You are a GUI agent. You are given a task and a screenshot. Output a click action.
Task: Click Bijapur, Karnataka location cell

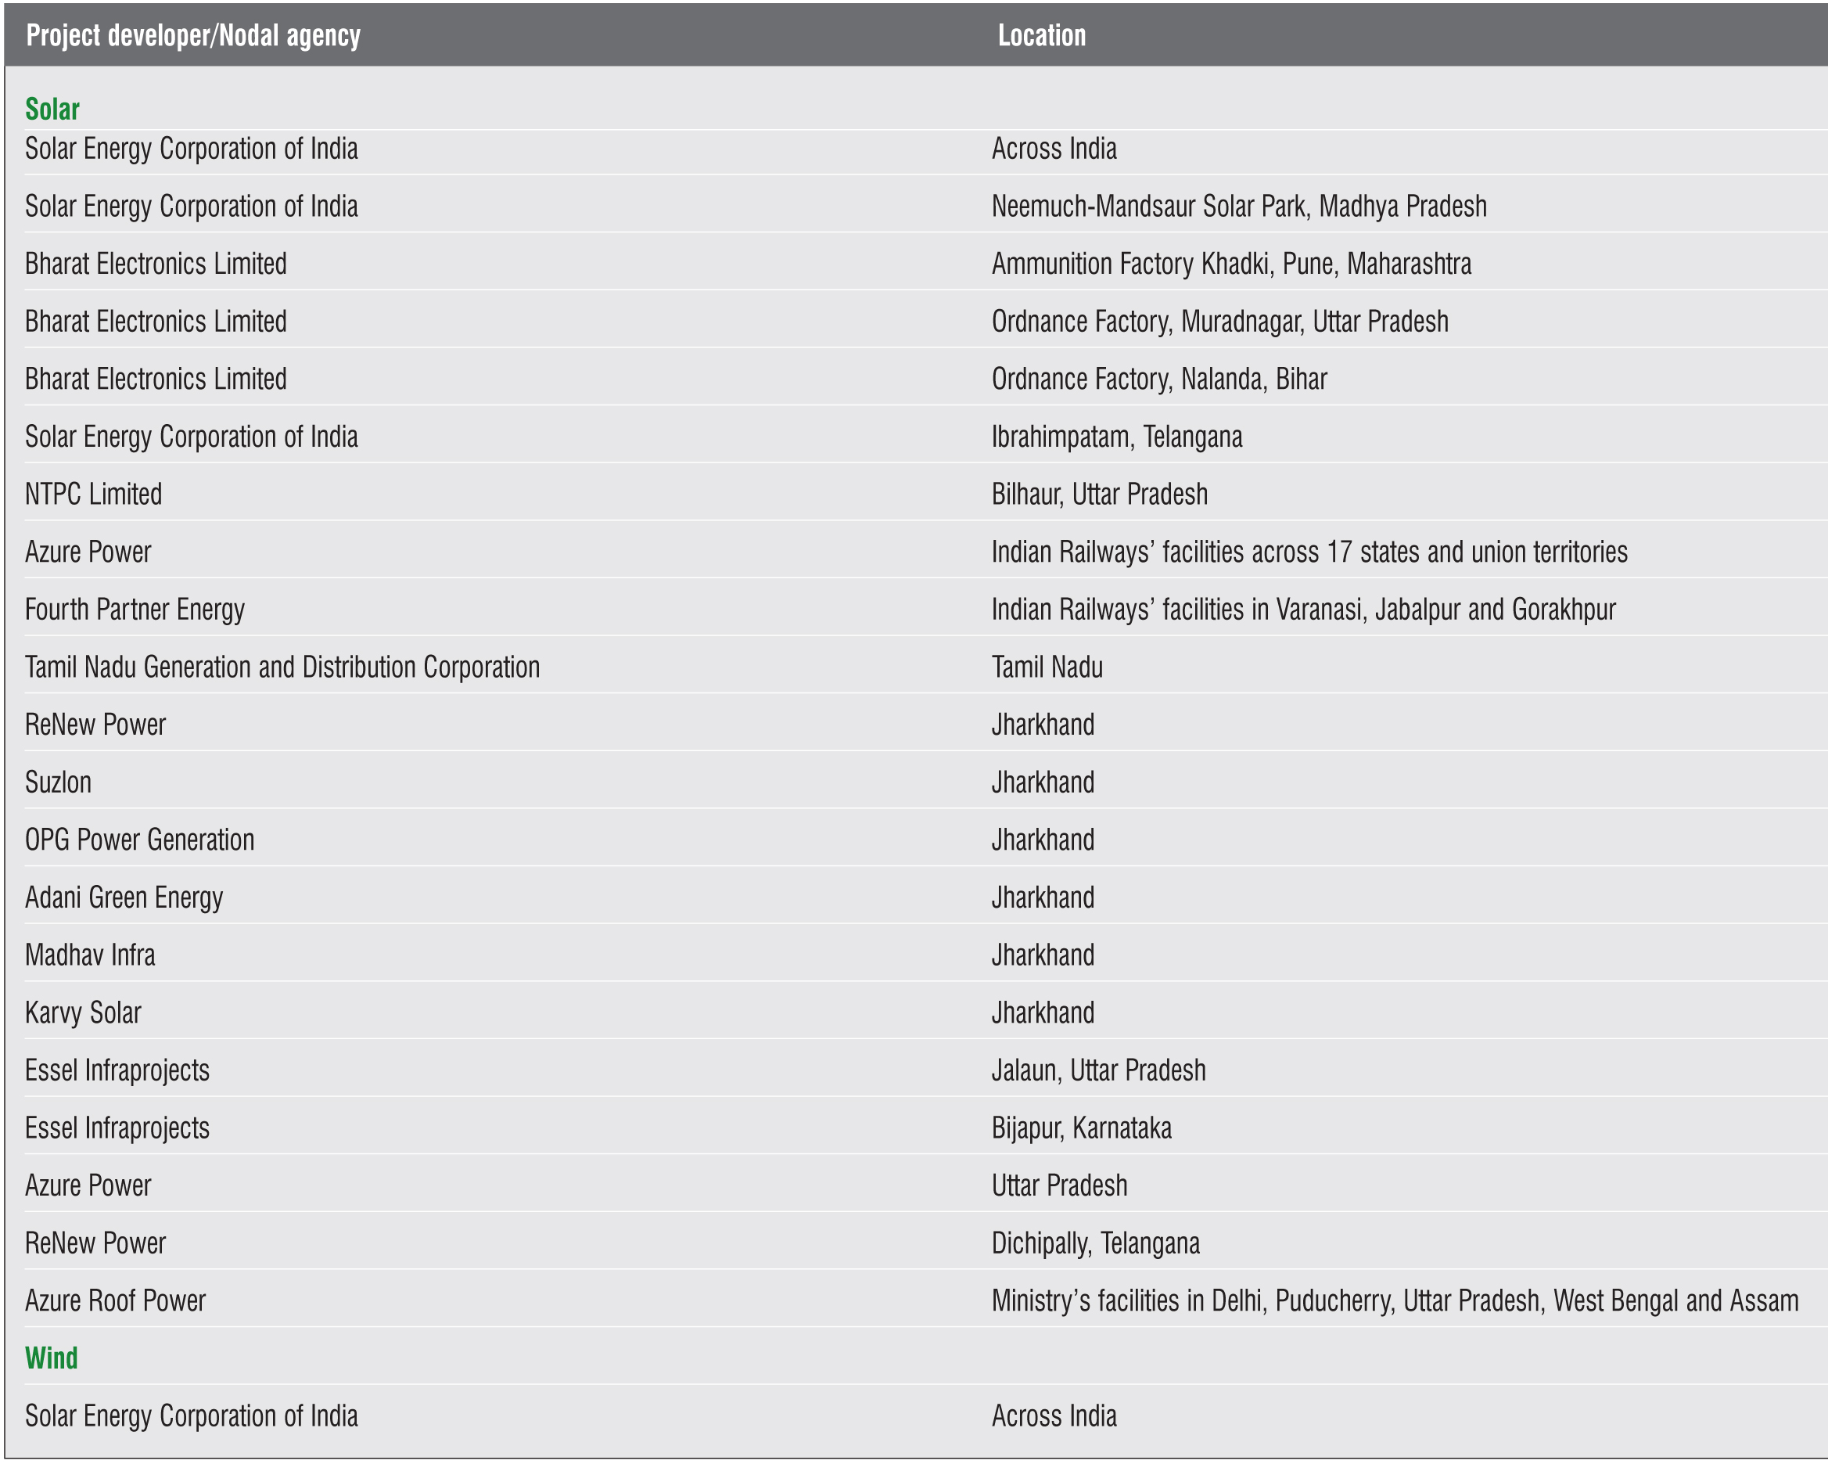1082,1128
